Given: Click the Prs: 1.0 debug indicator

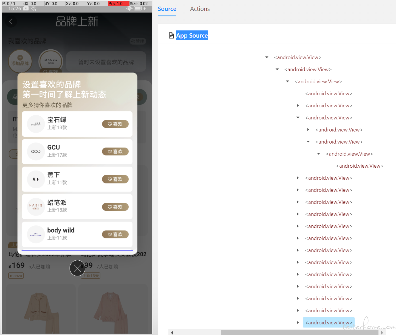Looking at the screenshot, I should click(119, 3).
